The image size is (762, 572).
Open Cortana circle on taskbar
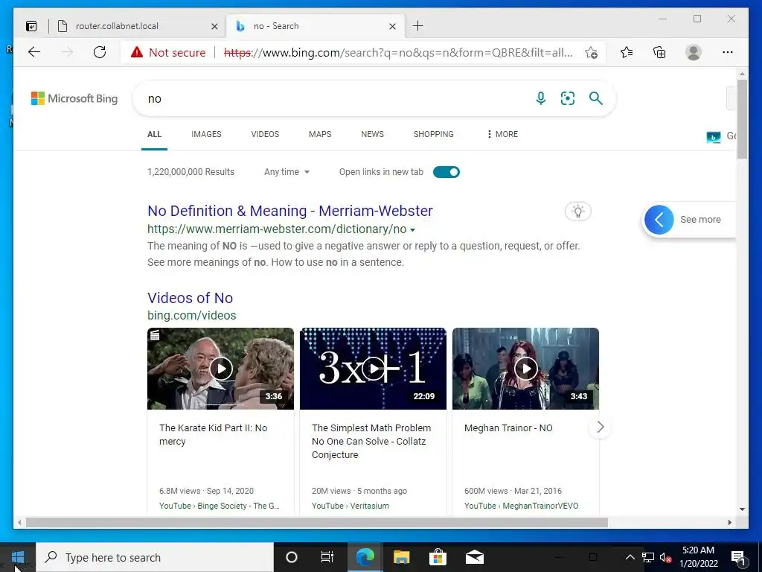(x=292, y=557)
